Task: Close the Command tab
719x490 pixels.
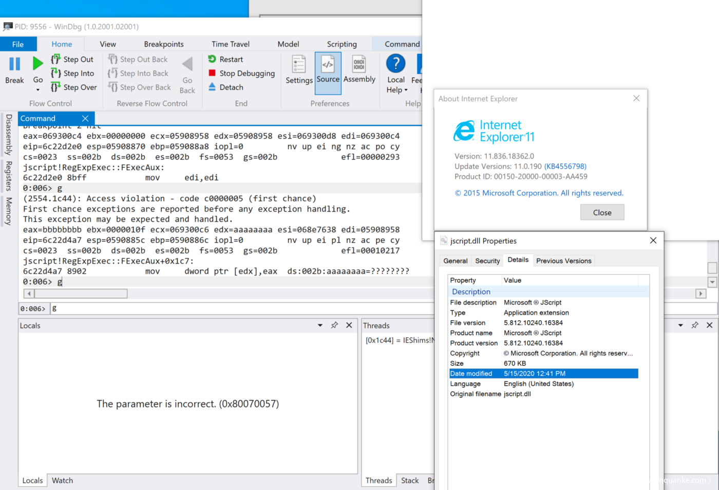Action: coord(85,119)
